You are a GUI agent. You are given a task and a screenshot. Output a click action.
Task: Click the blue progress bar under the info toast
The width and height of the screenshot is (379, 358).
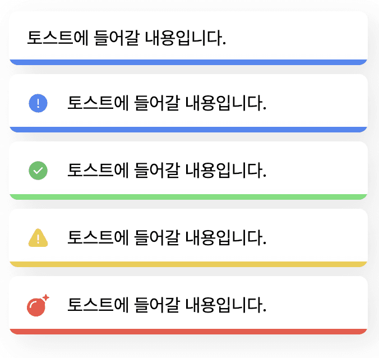tap(188, 130)
